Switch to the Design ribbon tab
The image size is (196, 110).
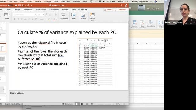(17, 9)
